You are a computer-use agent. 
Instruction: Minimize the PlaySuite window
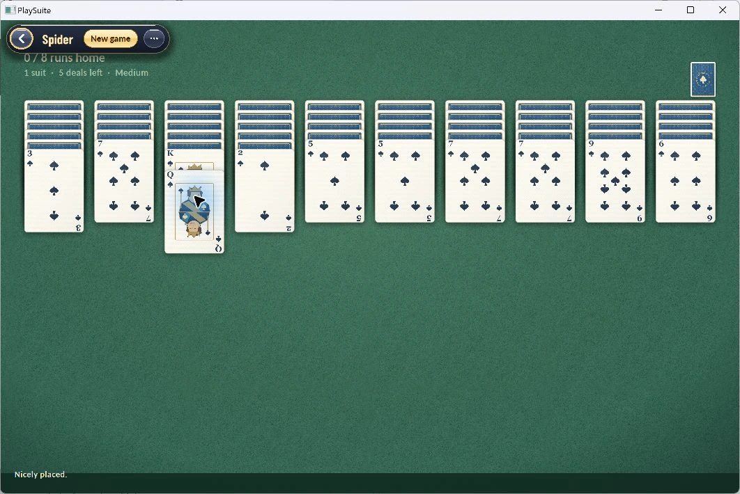click(x=658, y=10)
